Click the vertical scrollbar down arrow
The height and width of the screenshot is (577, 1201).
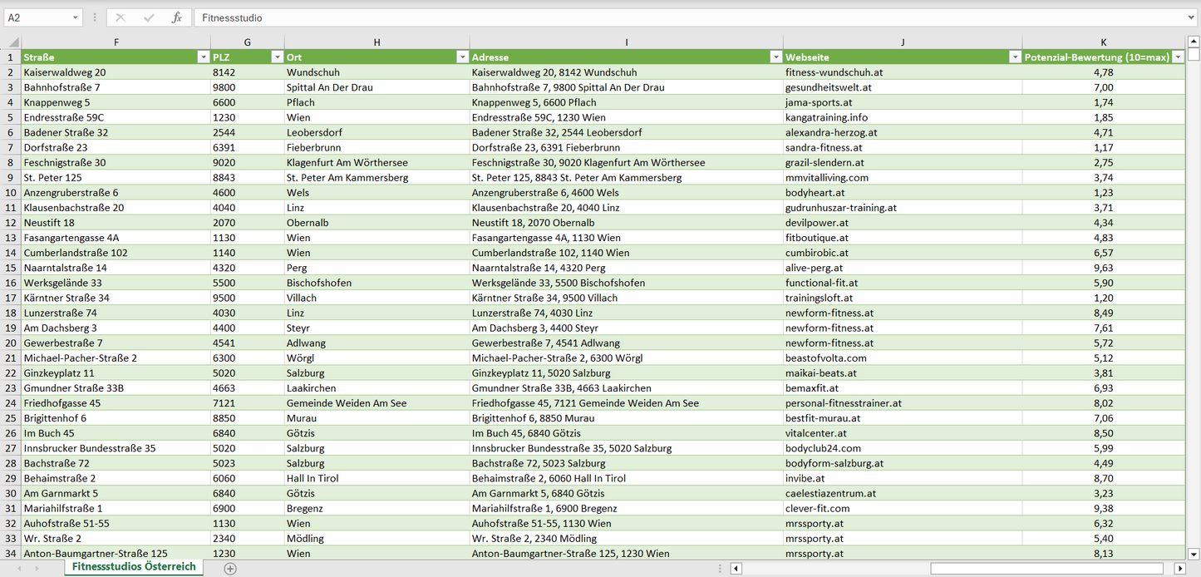(x=1194, y=553)
